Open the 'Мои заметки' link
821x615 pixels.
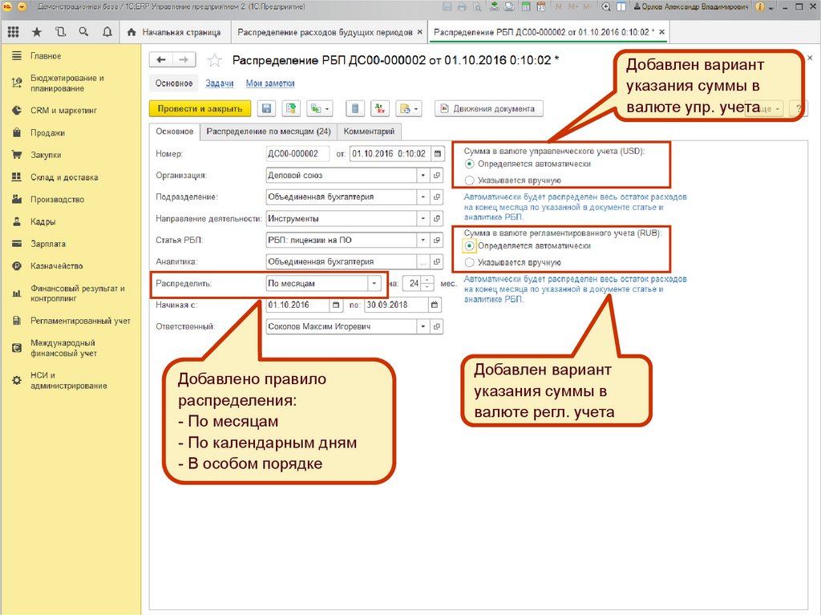click(x=269, y=83)
